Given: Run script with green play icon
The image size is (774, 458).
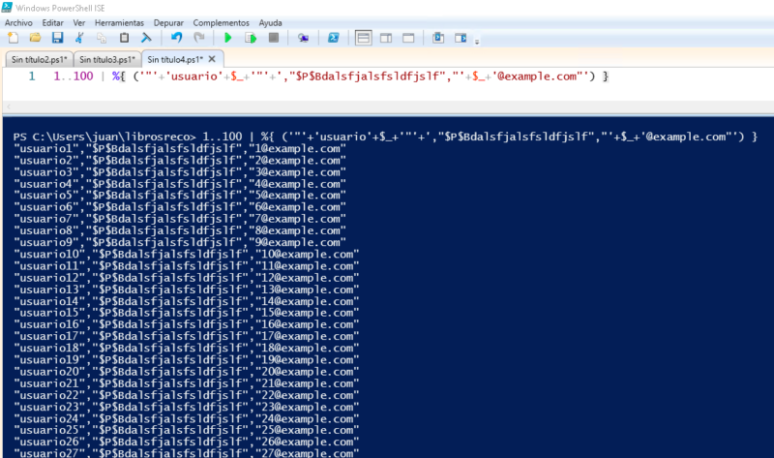Looking at the screenshot, I should tap(228, 38).
